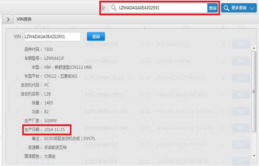Image resolution: width=259 pixels, height=166 pixels.
Task: Click the 备注 B15D后驱发动机总成 text
Action: pyautogui.click(x=70, y=139)
